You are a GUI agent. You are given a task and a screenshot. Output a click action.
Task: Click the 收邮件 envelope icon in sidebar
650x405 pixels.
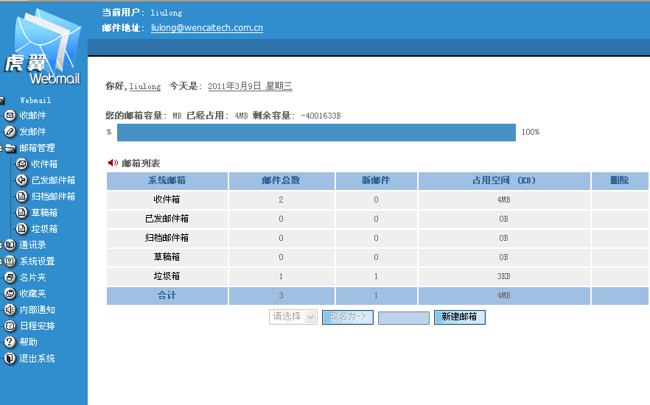[10, 116]
